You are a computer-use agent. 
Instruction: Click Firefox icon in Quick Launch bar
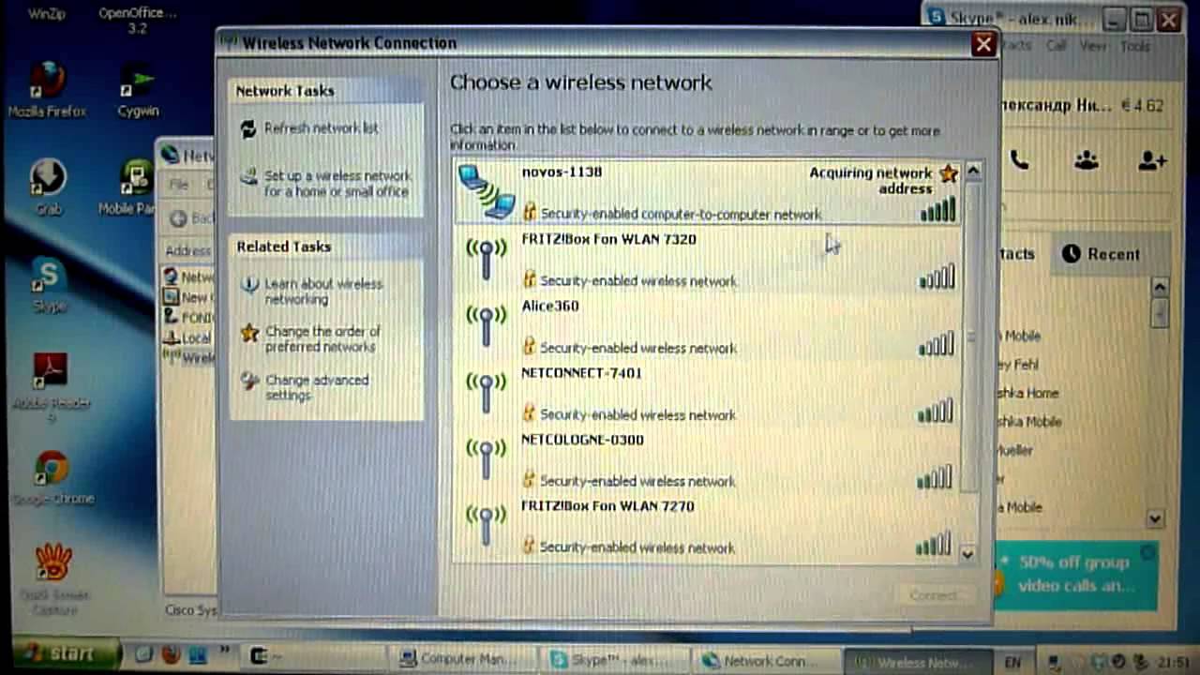point(171,654)
